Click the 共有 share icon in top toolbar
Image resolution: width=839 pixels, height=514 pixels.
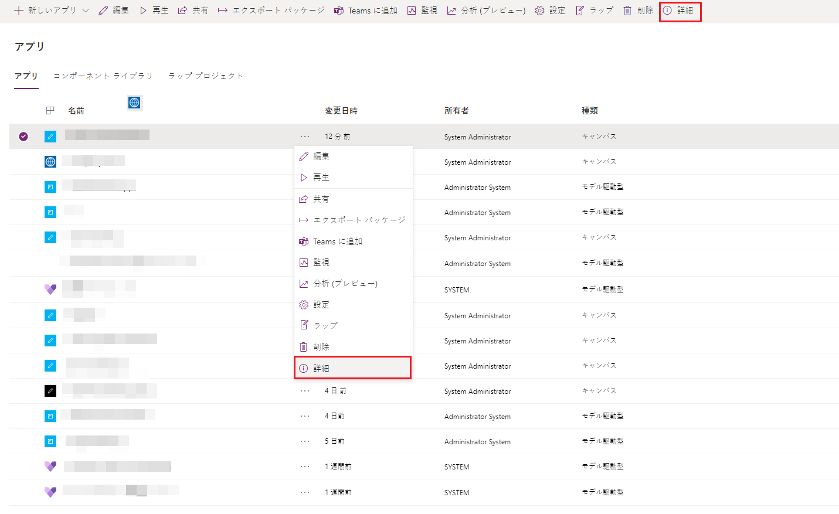point(182,11)
